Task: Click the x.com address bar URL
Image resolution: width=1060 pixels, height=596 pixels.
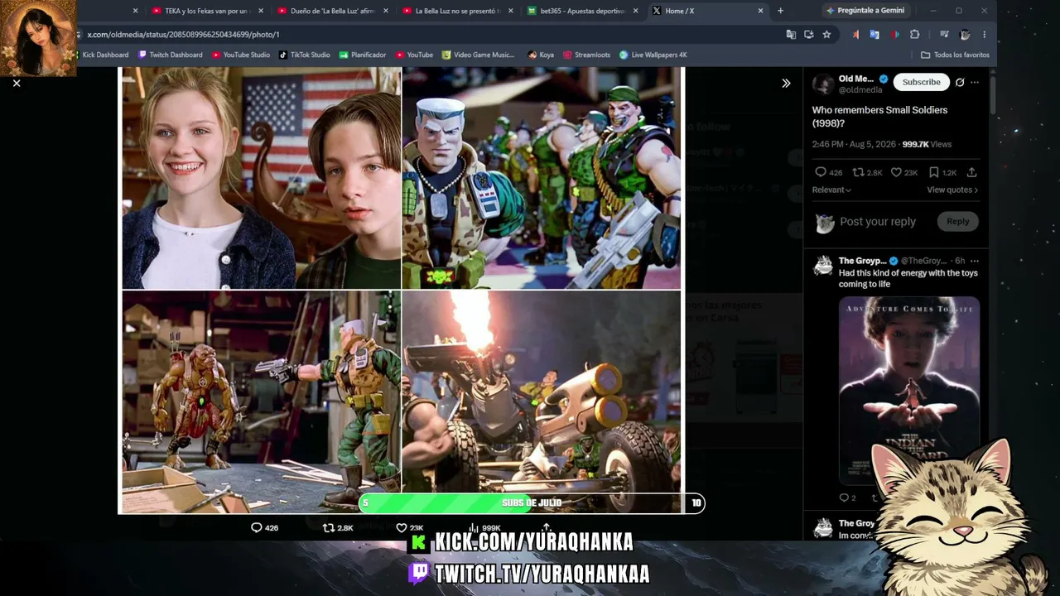Action: (x=183, y=35)
